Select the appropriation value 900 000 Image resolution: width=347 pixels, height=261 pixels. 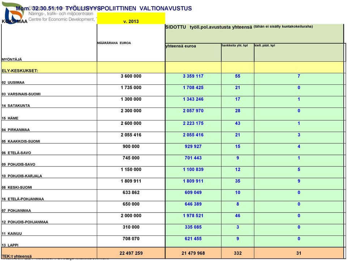pyautogui.click(x=131, y=146)
